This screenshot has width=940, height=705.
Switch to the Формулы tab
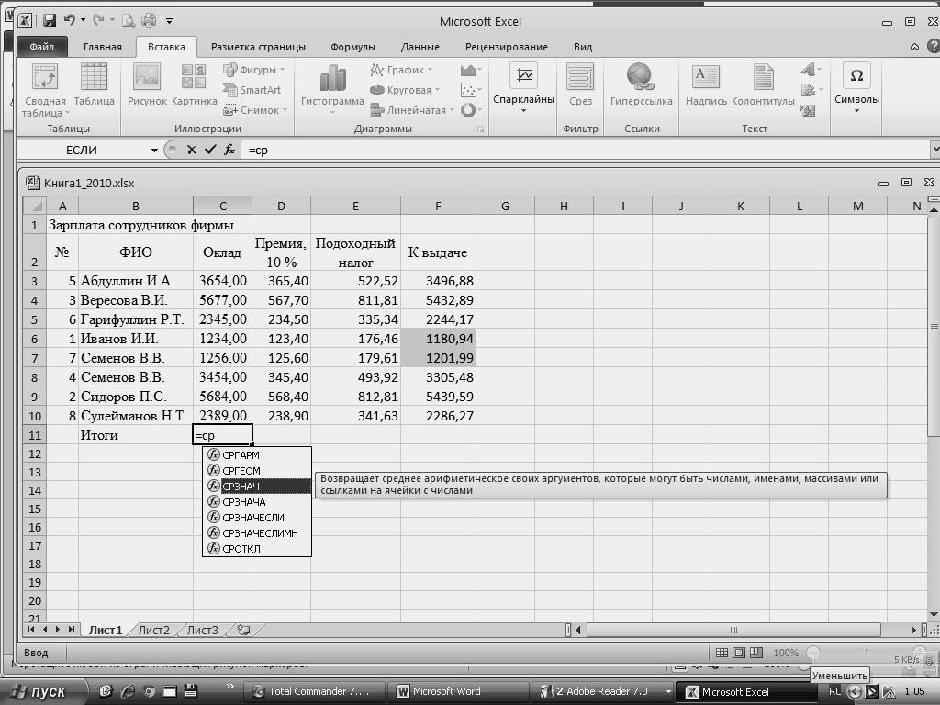point(352,47)
